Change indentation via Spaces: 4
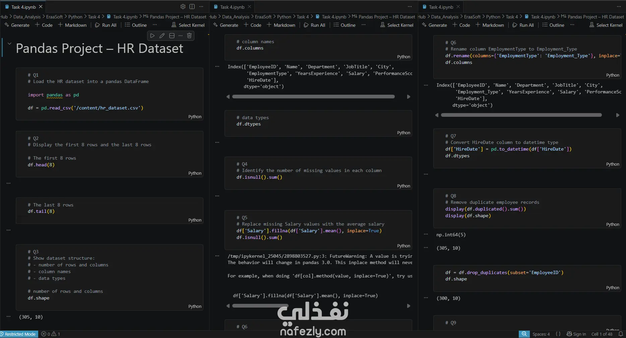 [x=541, y=334]
